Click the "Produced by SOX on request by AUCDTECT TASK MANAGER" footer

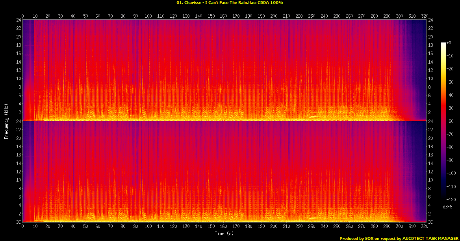point(399,239)
